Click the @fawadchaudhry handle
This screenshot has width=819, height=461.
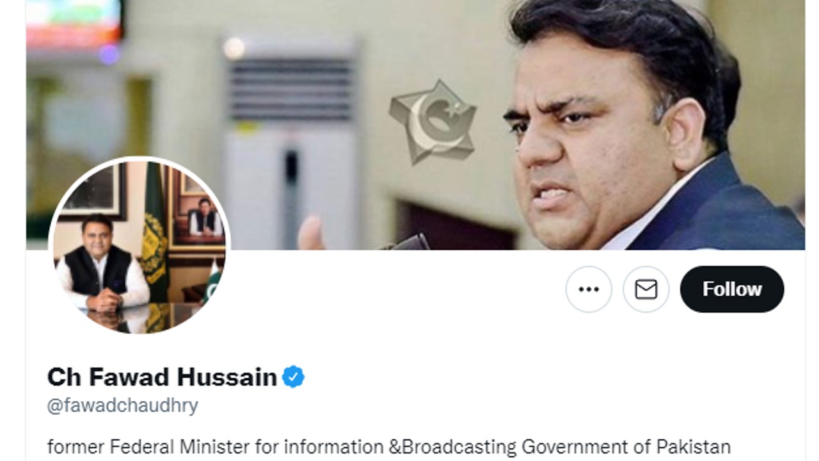click(x=123, y=405)
